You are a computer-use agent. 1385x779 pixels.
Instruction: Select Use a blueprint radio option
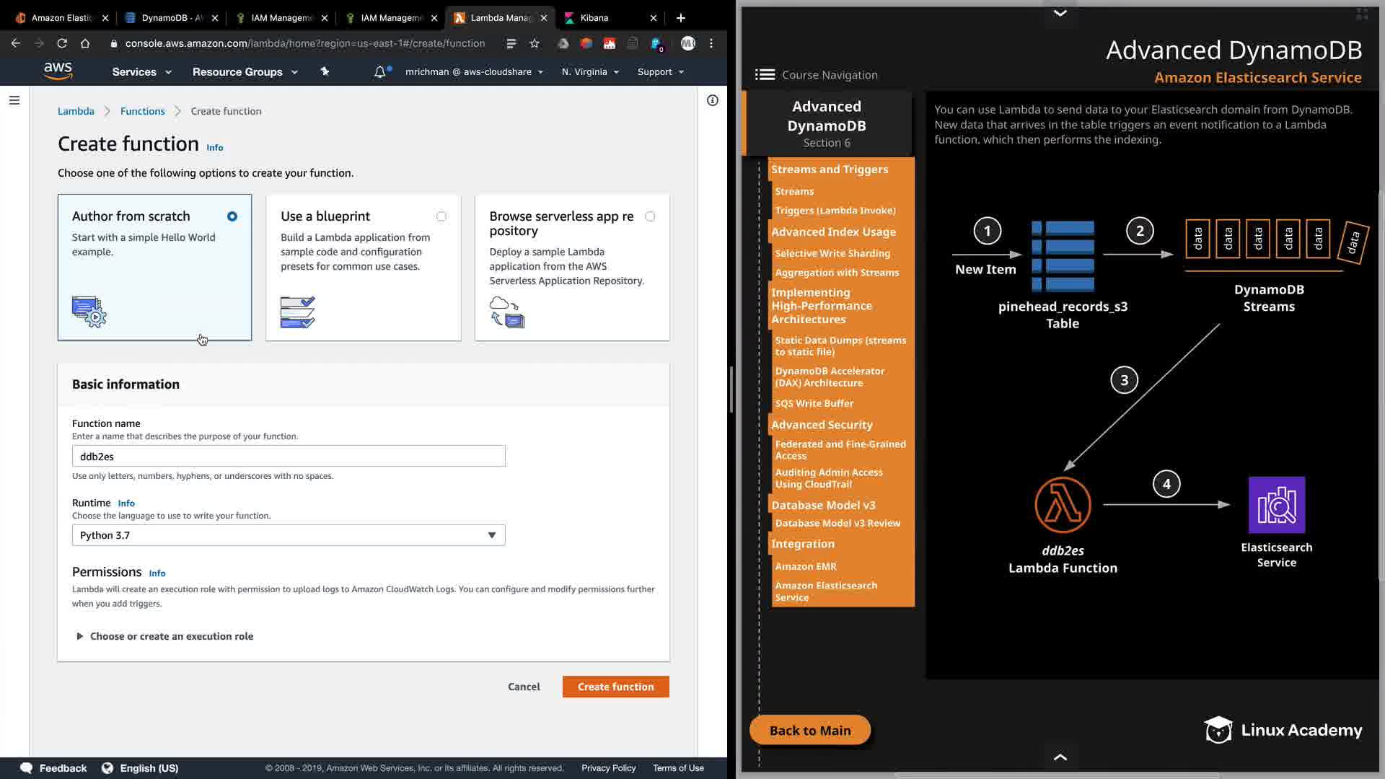point(441,216)
